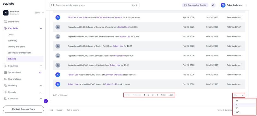Click the Contact Success Team button

pyautogui.click(x=24, y=109)
